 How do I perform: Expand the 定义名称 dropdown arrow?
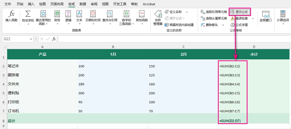point(187,12)
